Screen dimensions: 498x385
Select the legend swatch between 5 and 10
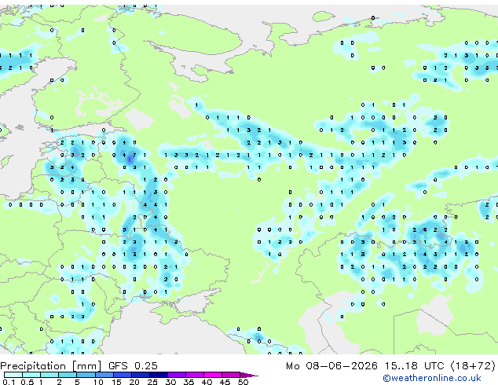coord(86,375)
